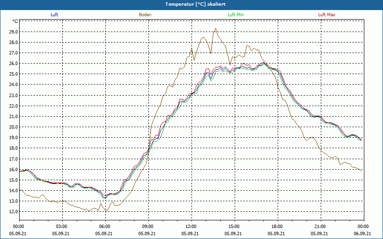Click the 18,0 y-axis value
The image size is (383, 239).
pos(13,148)
